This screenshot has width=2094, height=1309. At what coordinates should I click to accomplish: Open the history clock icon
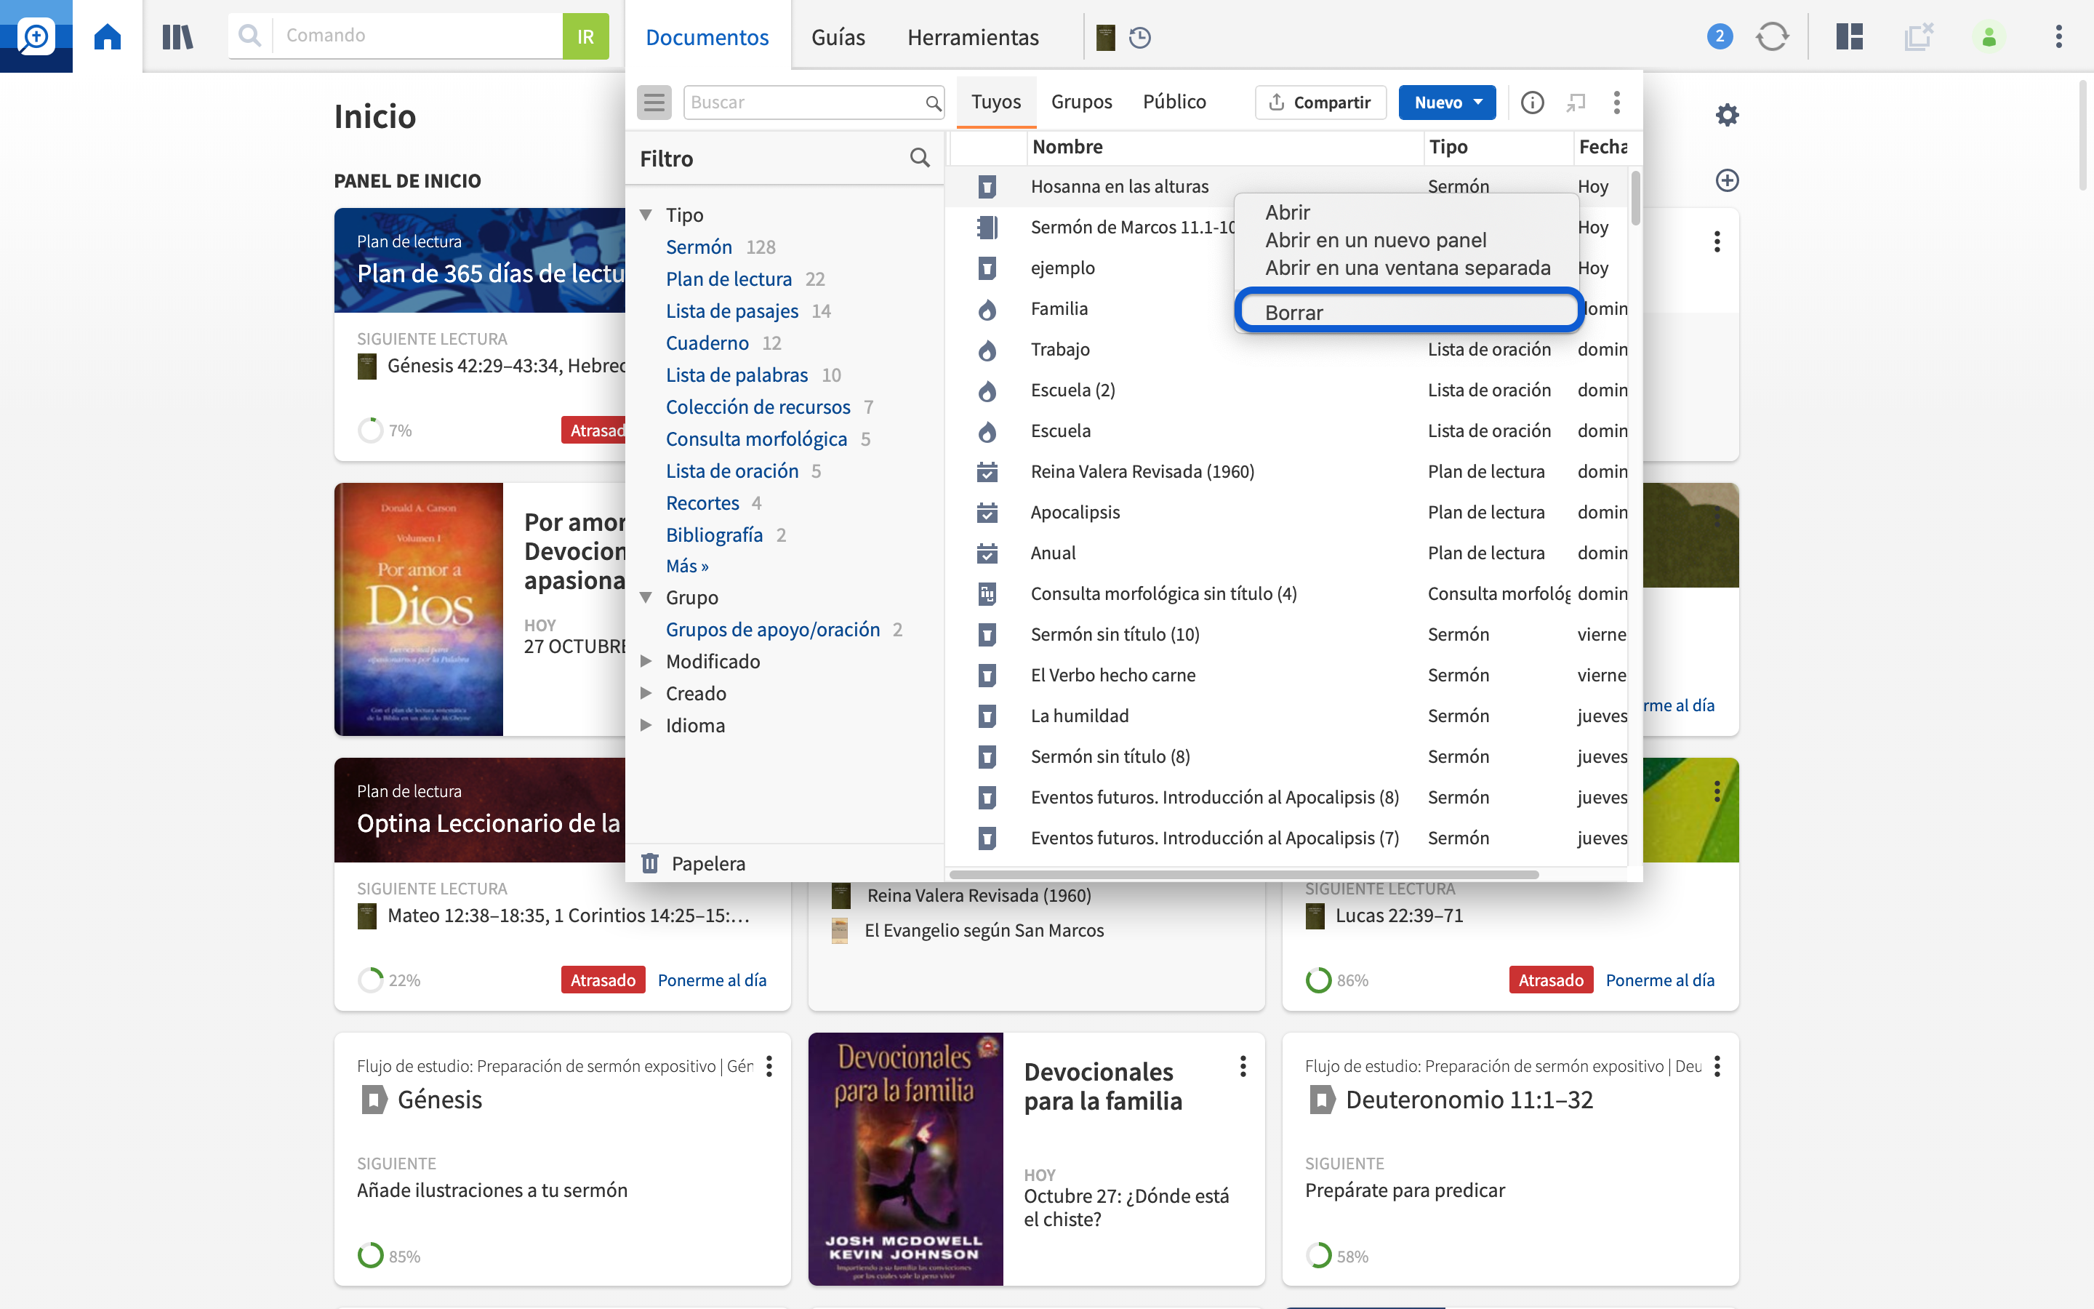(1141, 37)
